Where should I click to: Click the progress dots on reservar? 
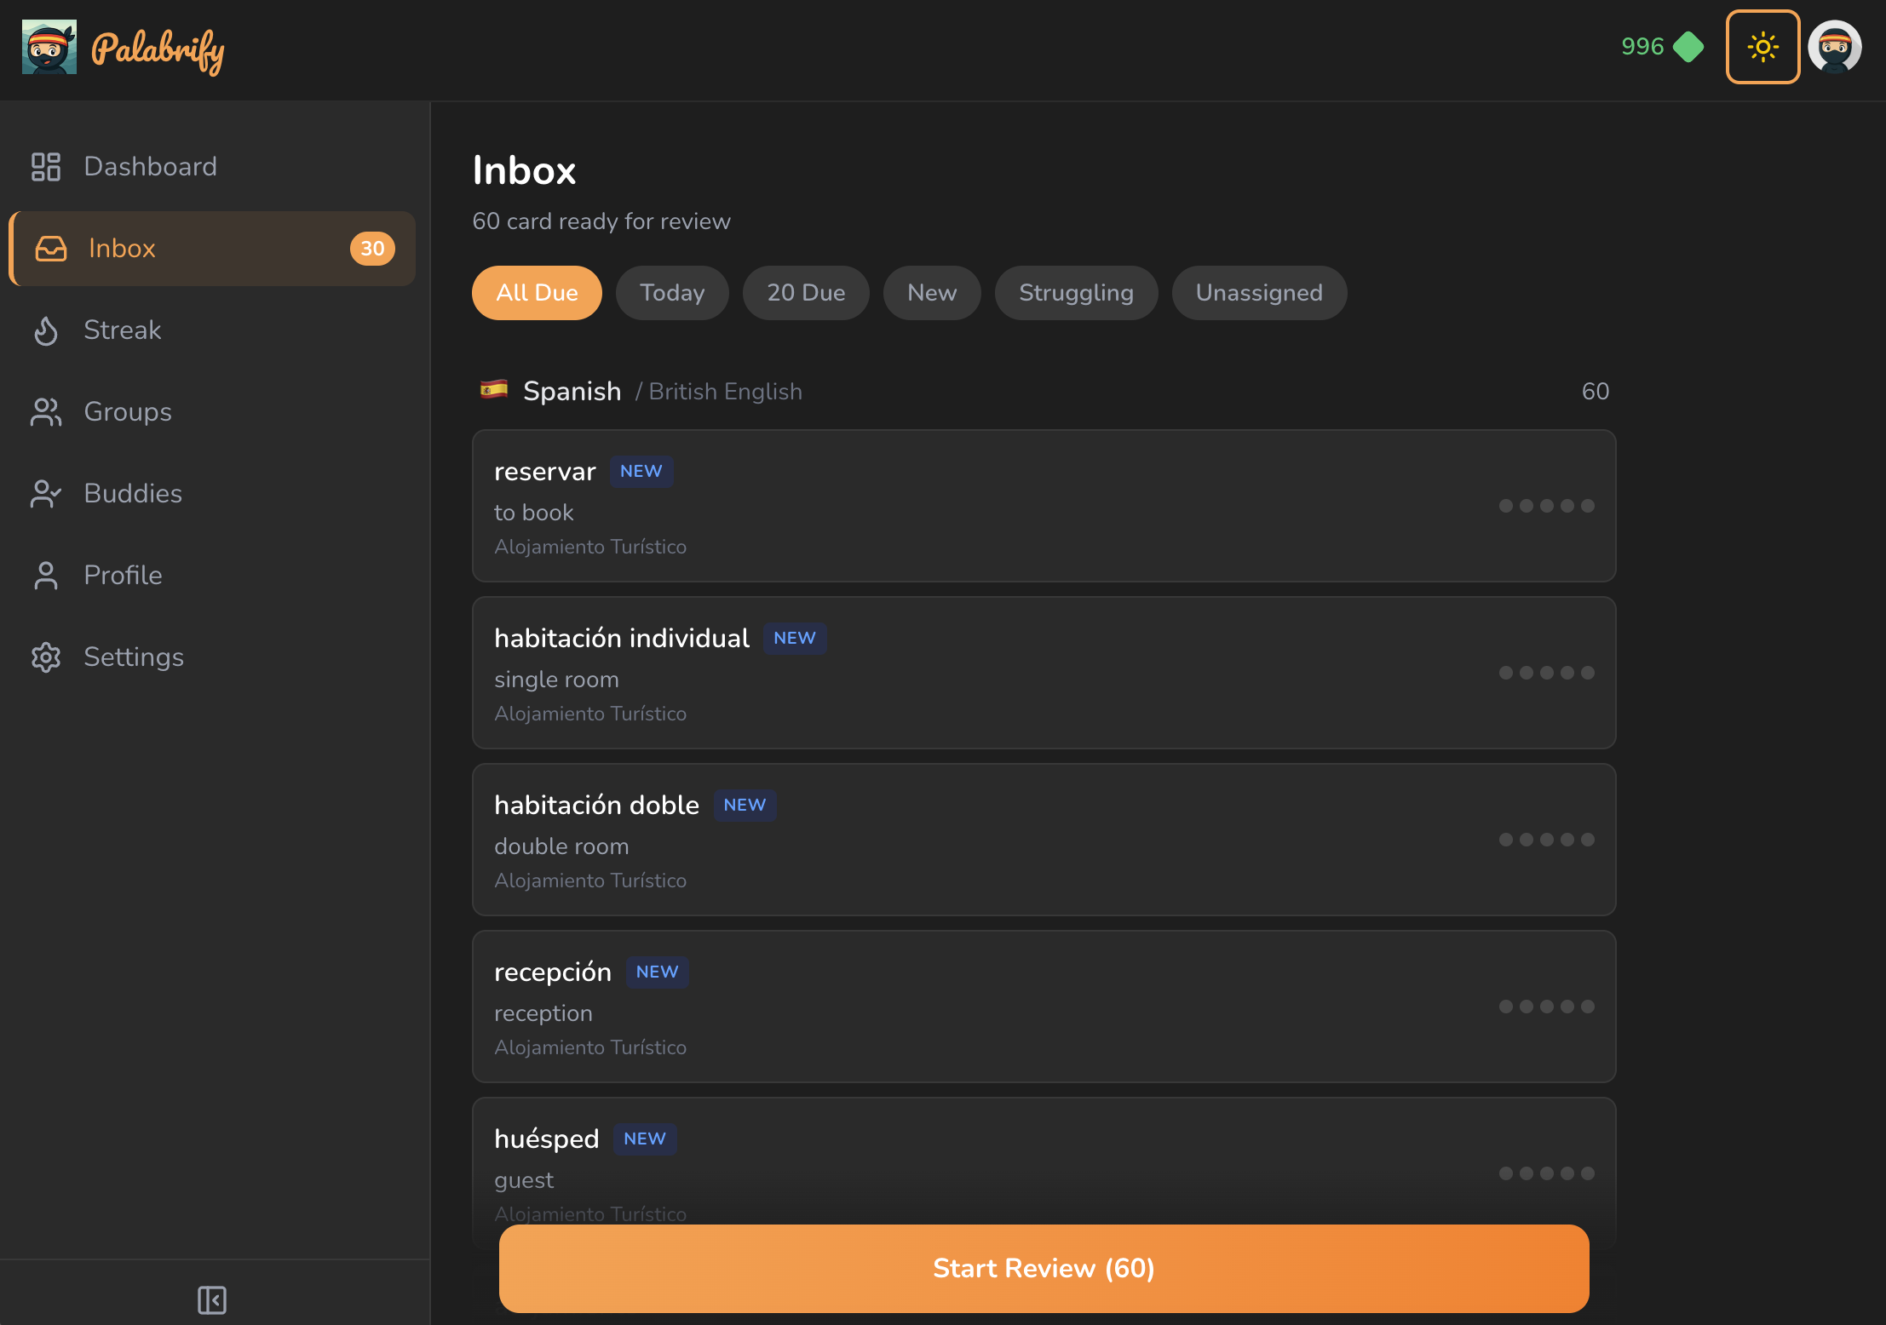[1546, 506]
